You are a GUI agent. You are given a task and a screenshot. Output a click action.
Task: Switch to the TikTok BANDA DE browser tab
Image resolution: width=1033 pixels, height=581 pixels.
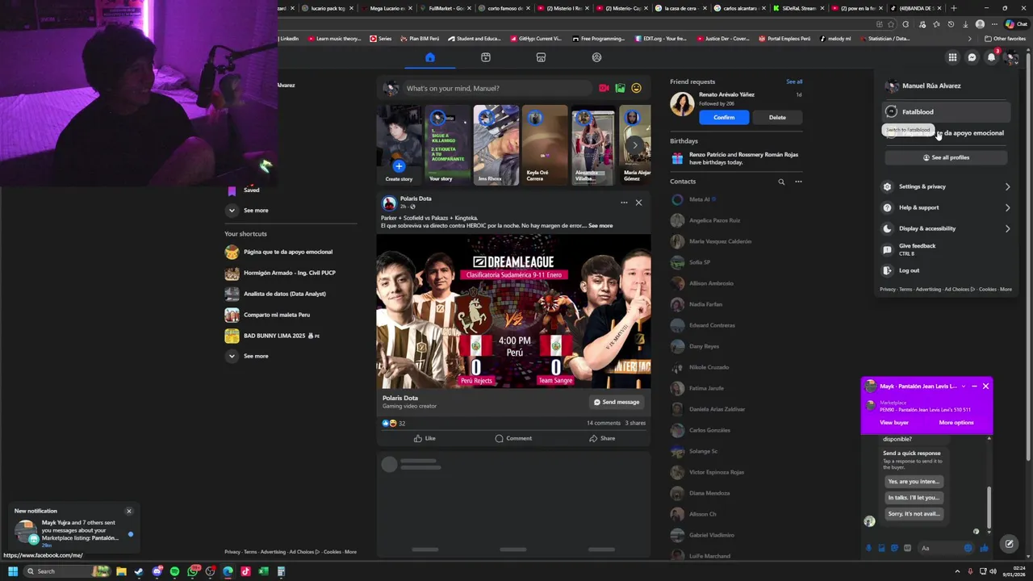point(917,8)
